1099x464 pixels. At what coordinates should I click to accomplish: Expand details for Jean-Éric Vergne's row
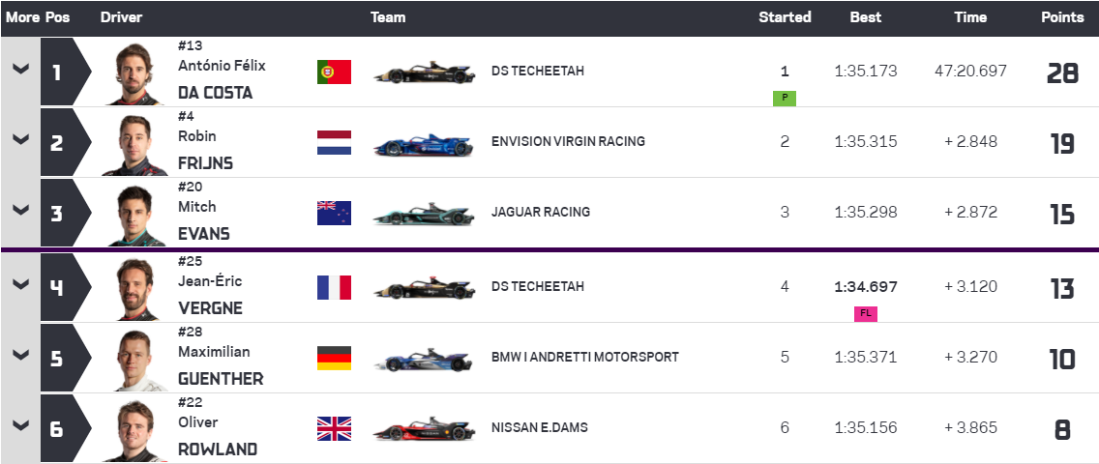click(x=21, y=284)
